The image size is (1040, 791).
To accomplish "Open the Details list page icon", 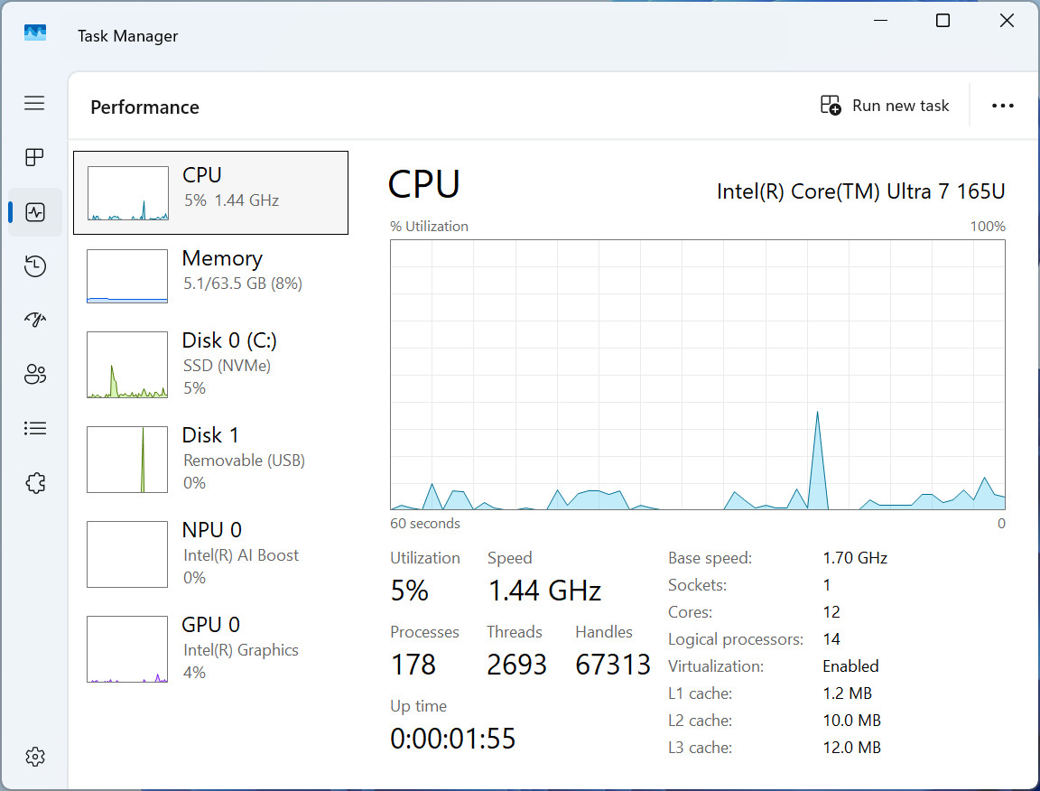I will click(35, 429).
